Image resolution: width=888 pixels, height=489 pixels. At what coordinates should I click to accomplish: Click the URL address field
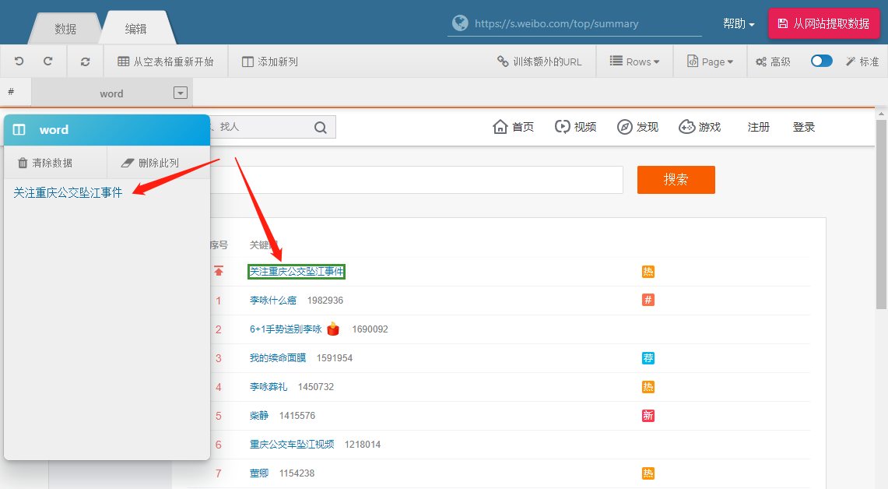[x=576, y=23]
